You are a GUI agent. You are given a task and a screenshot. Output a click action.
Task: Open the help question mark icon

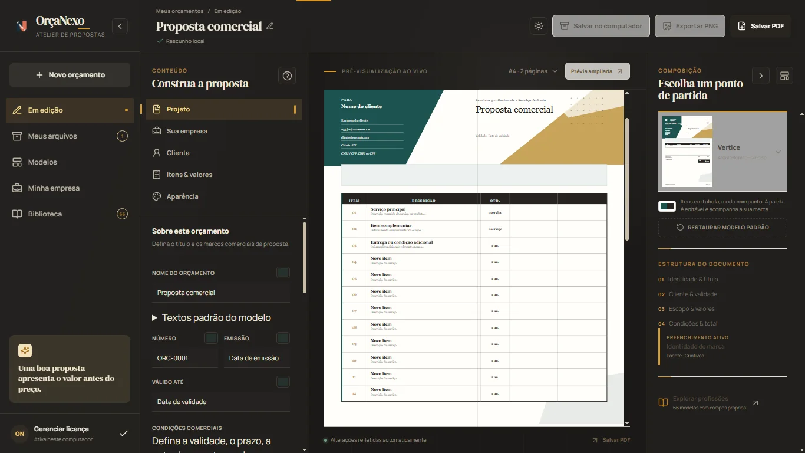click(287, 75)
